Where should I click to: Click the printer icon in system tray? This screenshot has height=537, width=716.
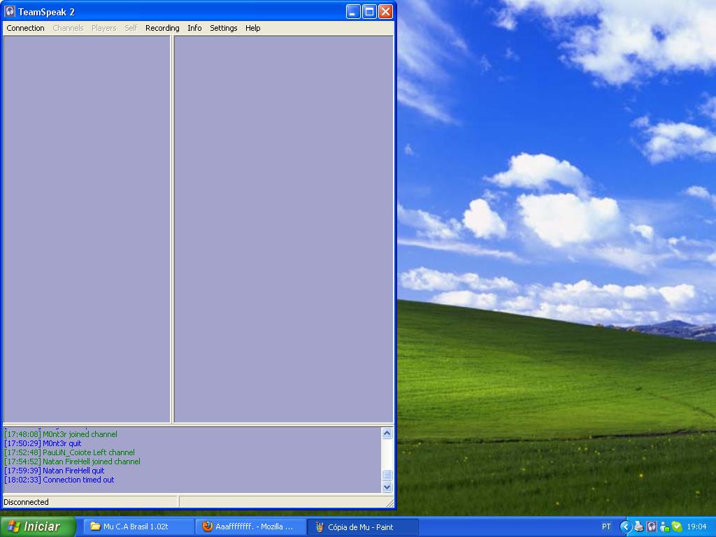point(638,527)
